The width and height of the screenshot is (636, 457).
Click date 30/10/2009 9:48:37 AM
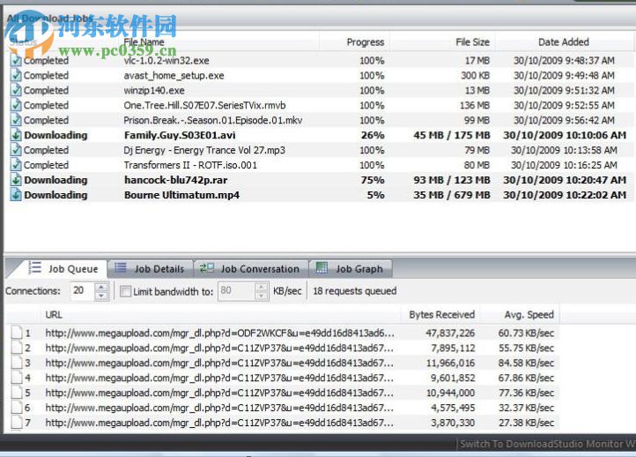pyautogui.click(x=564, y=61)
